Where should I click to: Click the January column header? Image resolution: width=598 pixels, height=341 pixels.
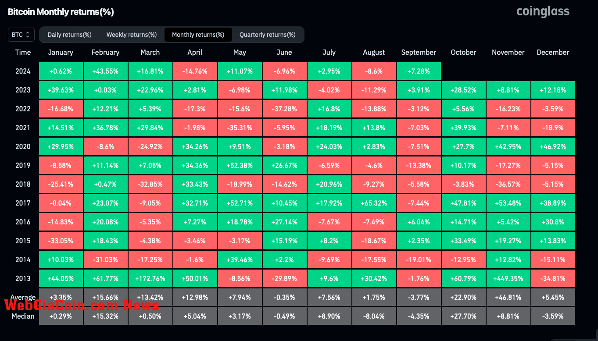coord(61,52)
